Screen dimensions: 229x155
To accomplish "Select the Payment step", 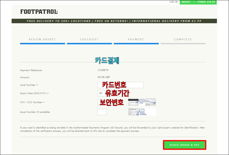I will (136, 41).
